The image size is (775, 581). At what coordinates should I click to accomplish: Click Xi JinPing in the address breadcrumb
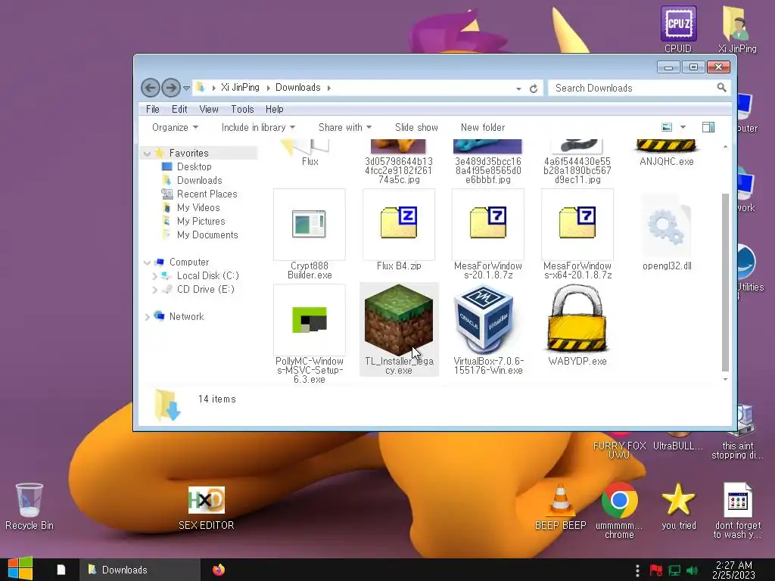pos(240,88)
